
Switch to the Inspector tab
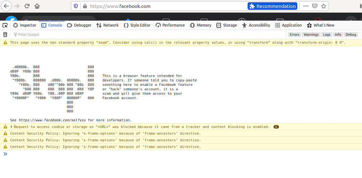(x=25, y=25)
